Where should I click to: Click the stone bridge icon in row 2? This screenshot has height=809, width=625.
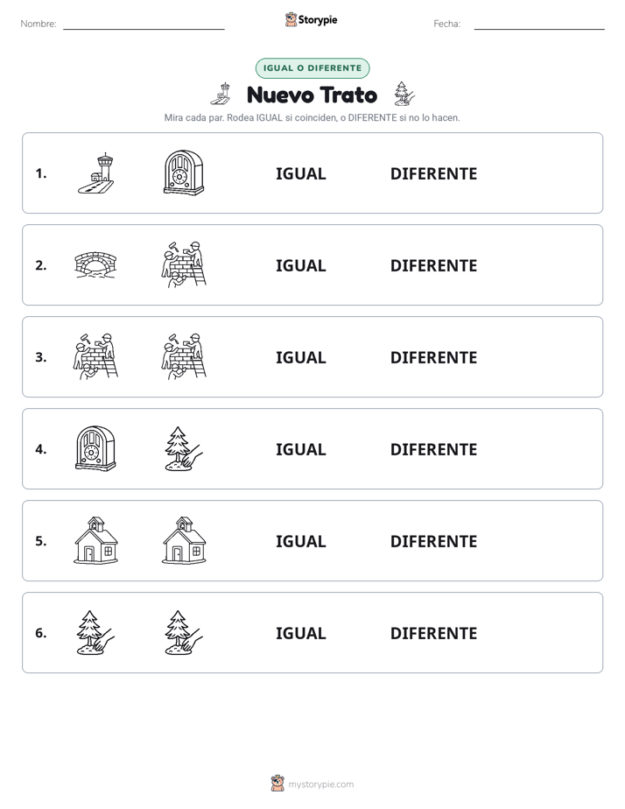click(x=96, y=265)
